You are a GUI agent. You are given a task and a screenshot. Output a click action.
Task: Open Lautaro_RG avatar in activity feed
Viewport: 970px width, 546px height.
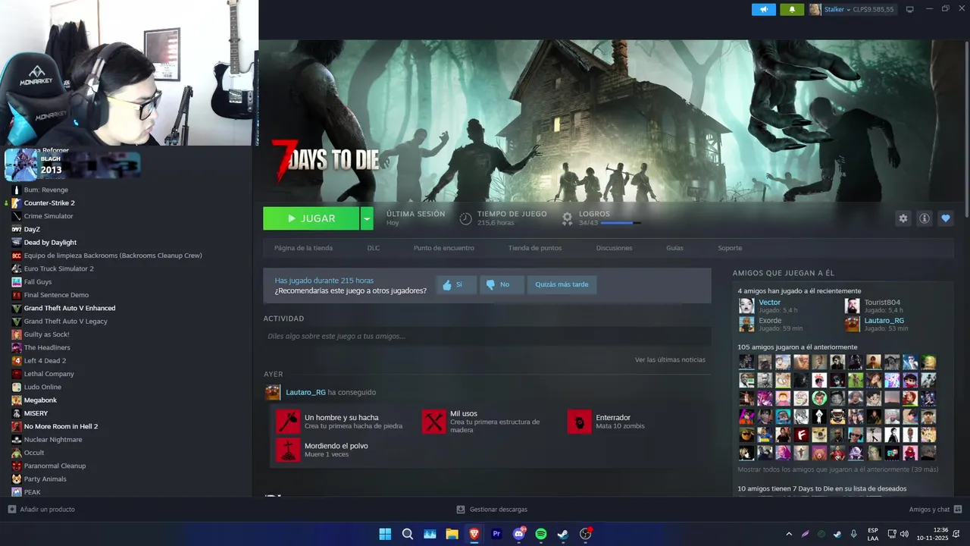(273, 392)
